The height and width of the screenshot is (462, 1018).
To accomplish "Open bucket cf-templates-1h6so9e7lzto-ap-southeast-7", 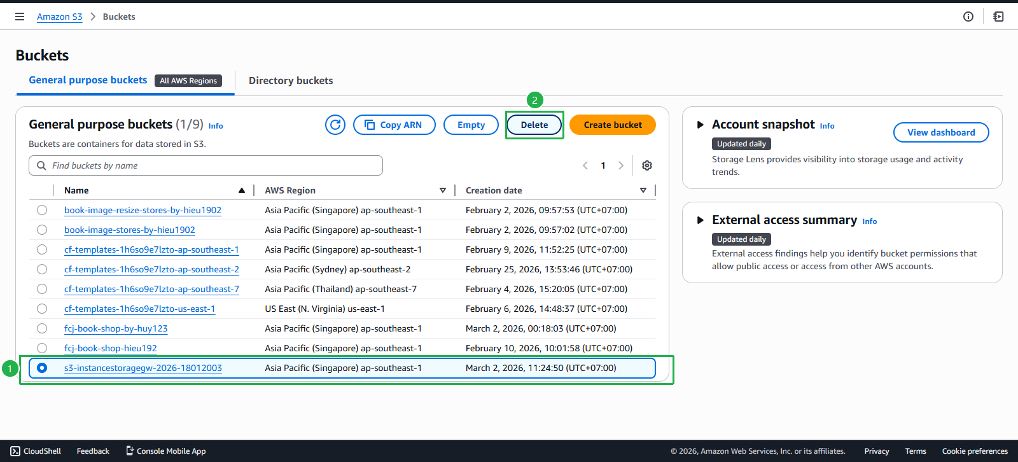I will tap(151, 289).
